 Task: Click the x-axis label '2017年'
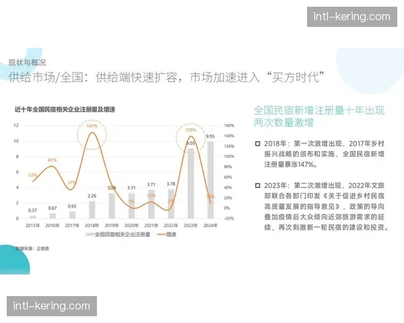(72, 225)
